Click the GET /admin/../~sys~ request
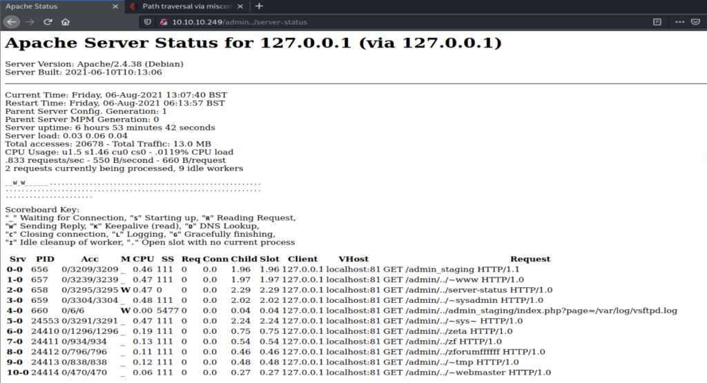The height and width of the screenshot is (383, 707). point(453,322)
